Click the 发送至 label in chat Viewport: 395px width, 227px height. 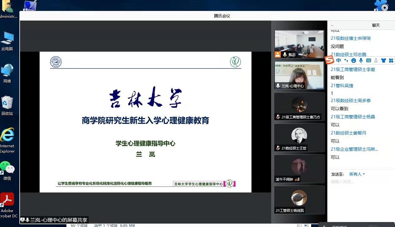tap(338, 174)
